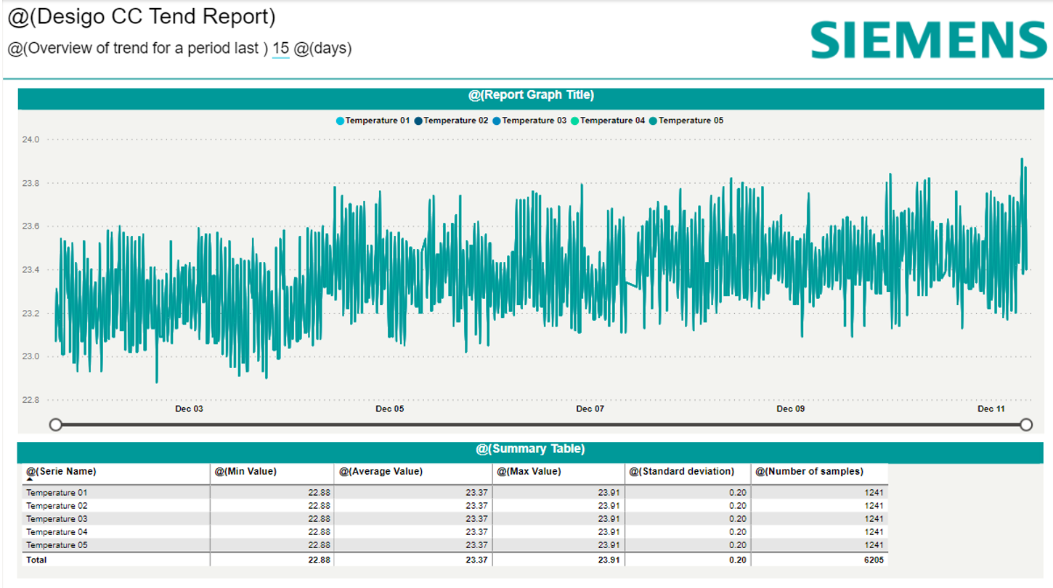The height and width of the screenshot is (588, 1053).
Task: Click the Siemens logo
Action: pos(929,40)
